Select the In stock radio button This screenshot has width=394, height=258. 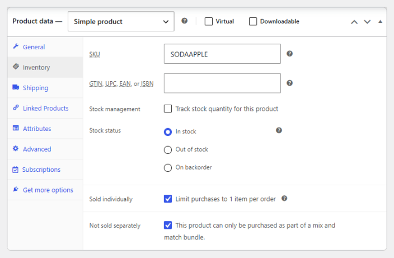168,132
